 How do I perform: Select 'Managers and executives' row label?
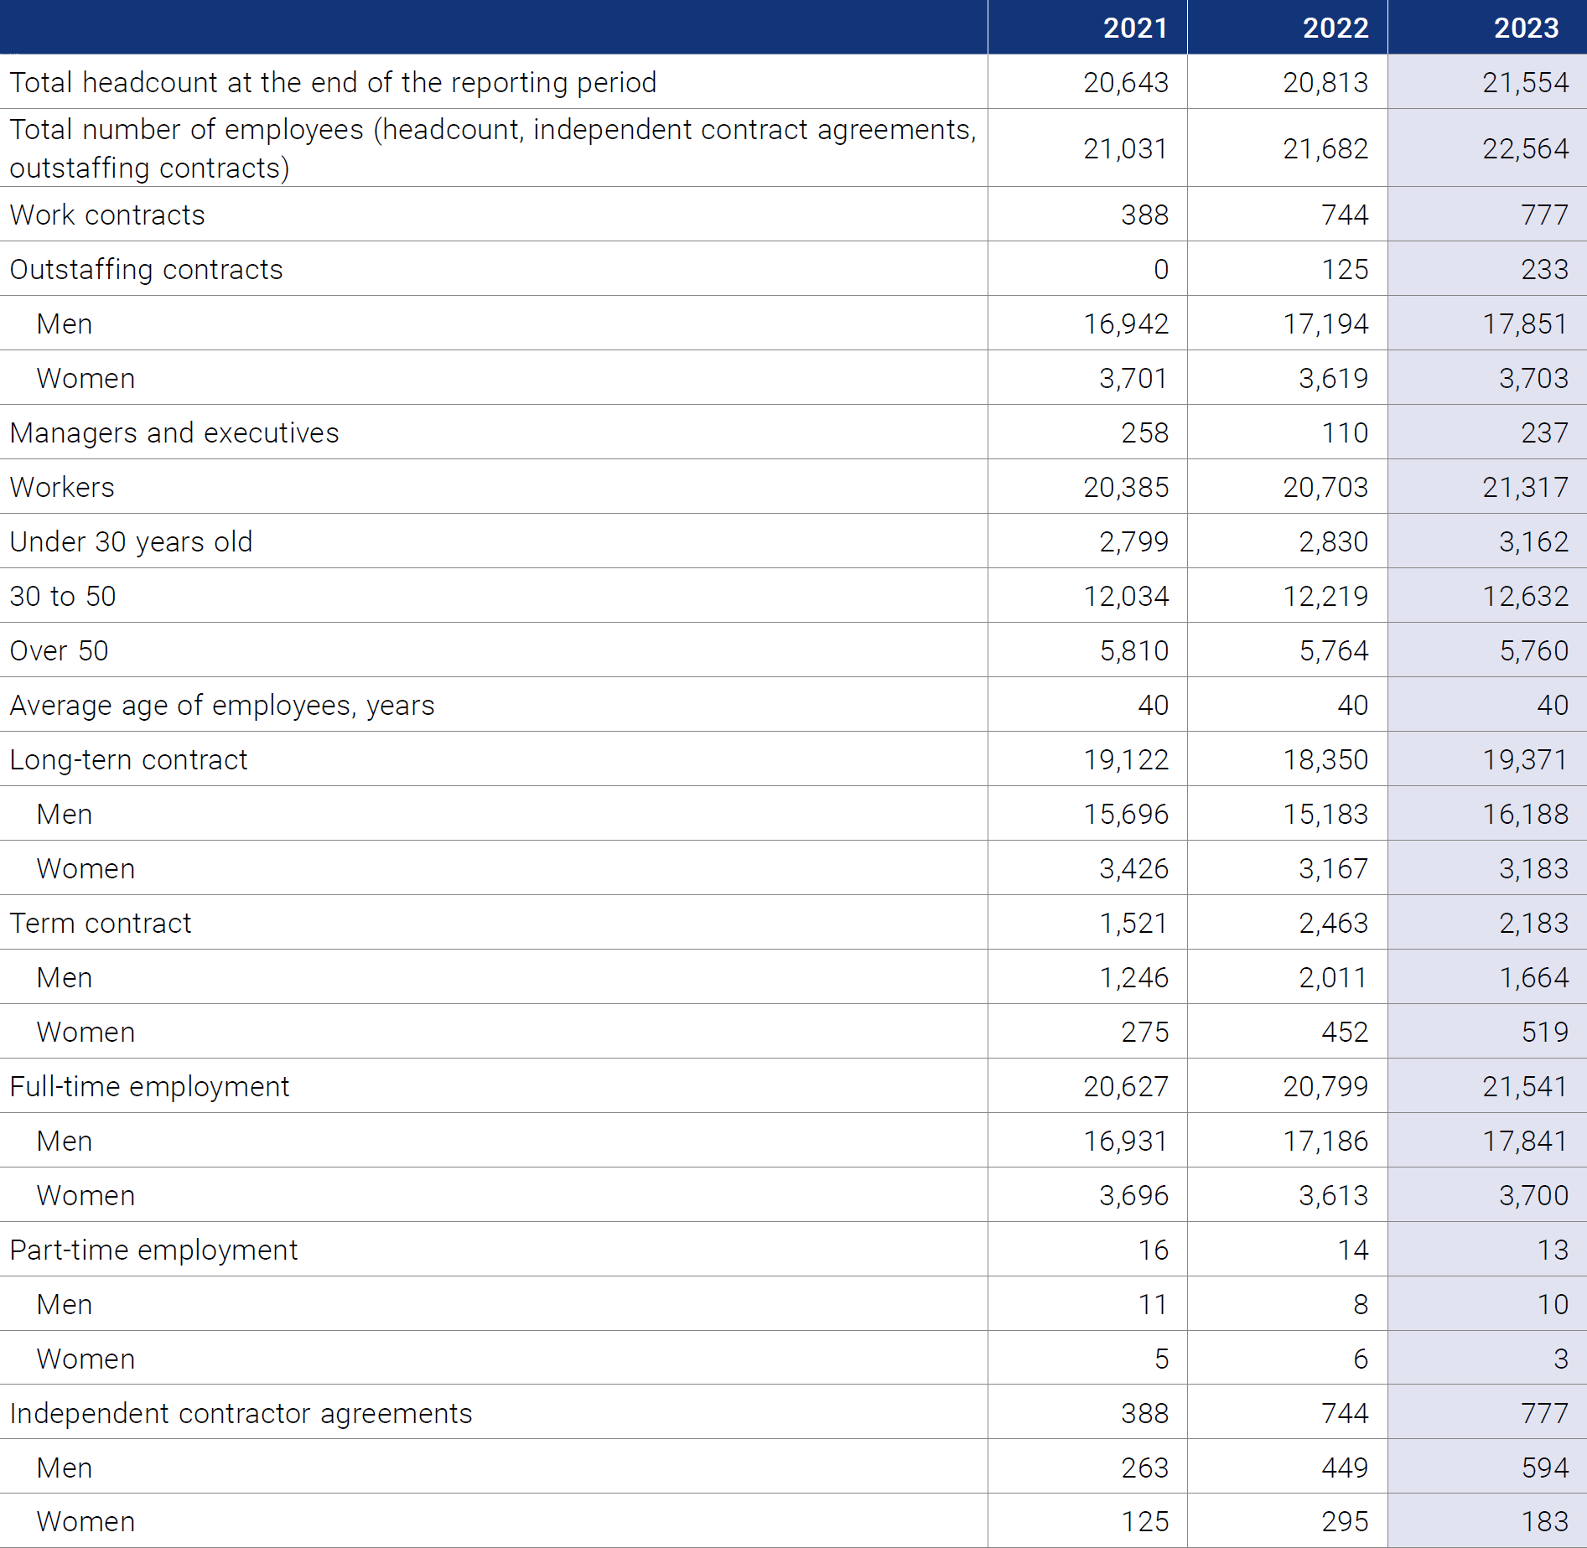coord(174,432)
